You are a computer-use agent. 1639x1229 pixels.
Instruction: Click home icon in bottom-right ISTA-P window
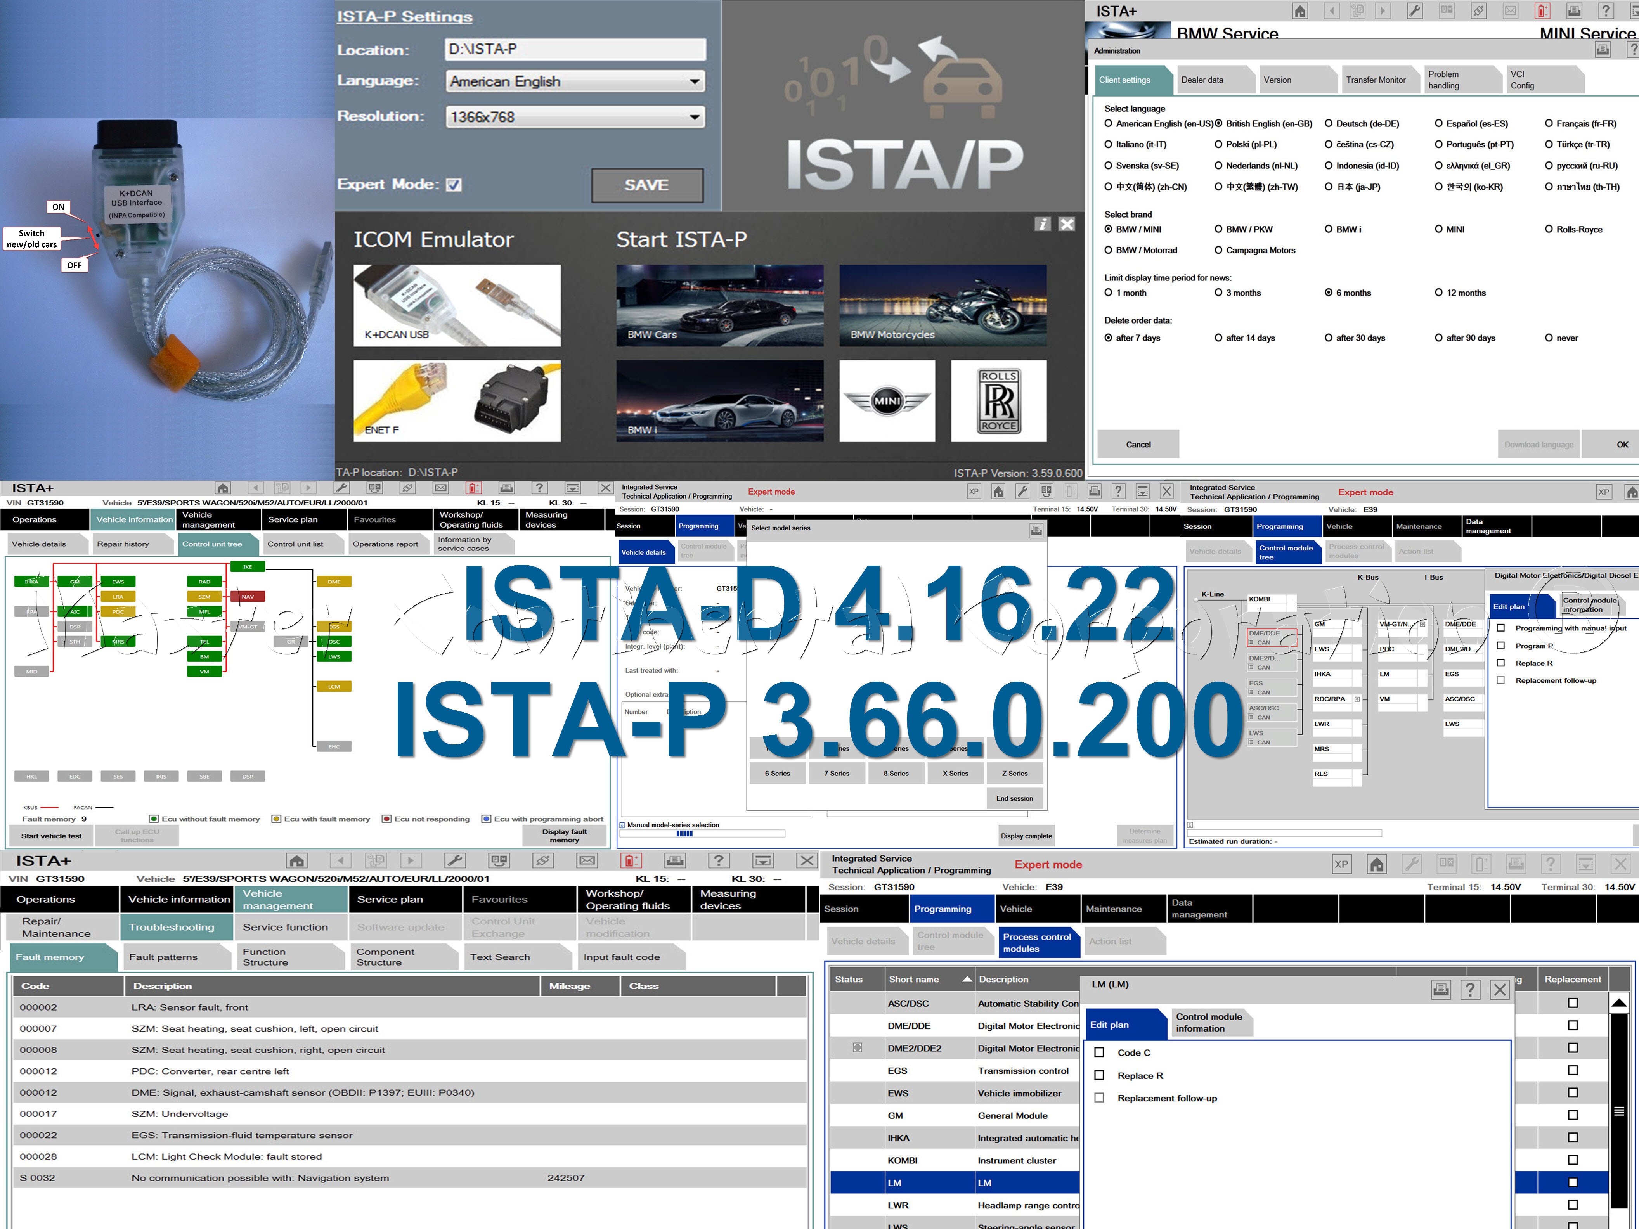pos(1377,864)
